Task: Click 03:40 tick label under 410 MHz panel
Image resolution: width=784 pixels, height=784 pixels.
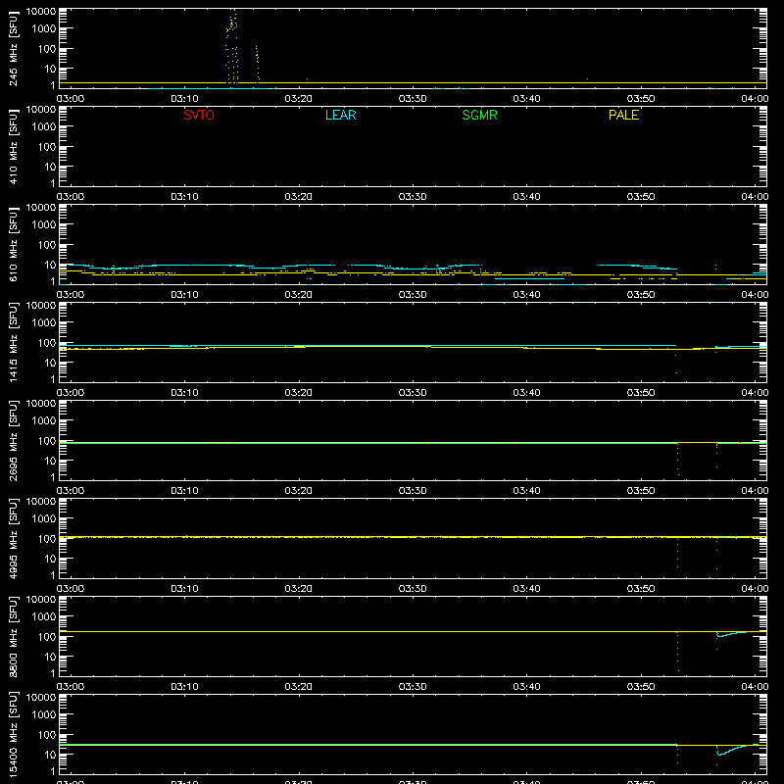Action: point(526,197)
